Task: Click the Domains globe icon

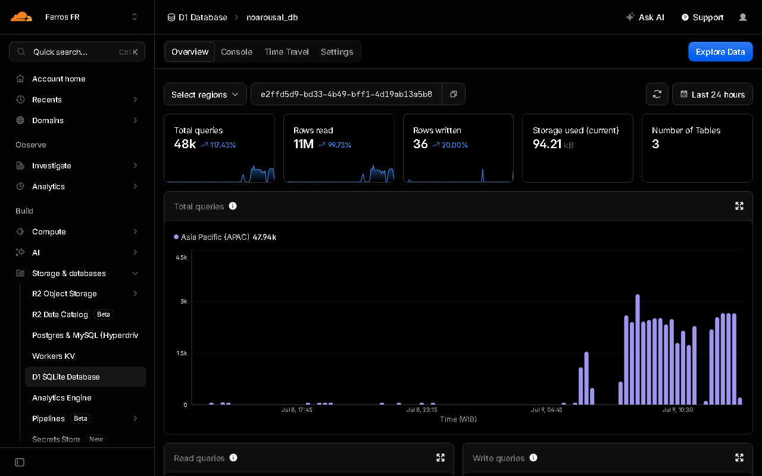Action: pyautogui.click(x=20, y=120)
